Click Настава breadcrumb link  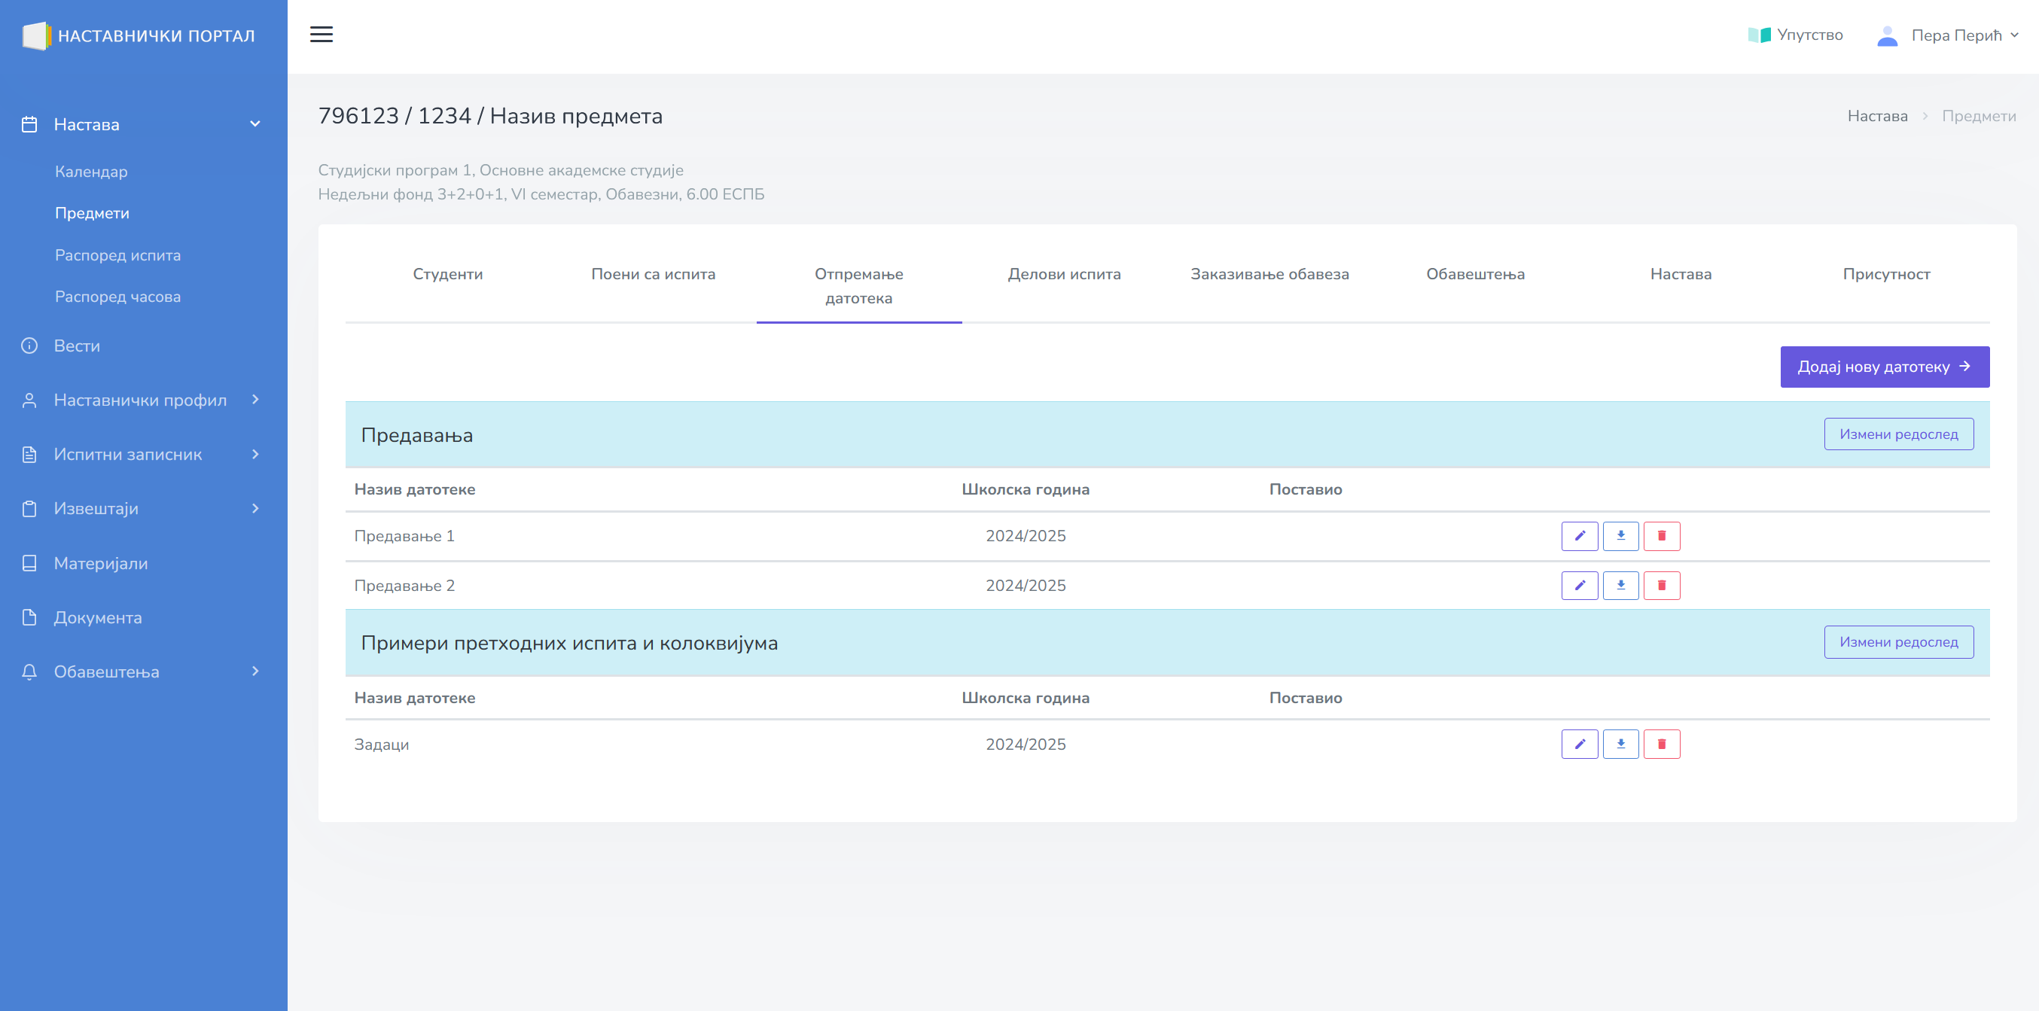[1876, 116]
